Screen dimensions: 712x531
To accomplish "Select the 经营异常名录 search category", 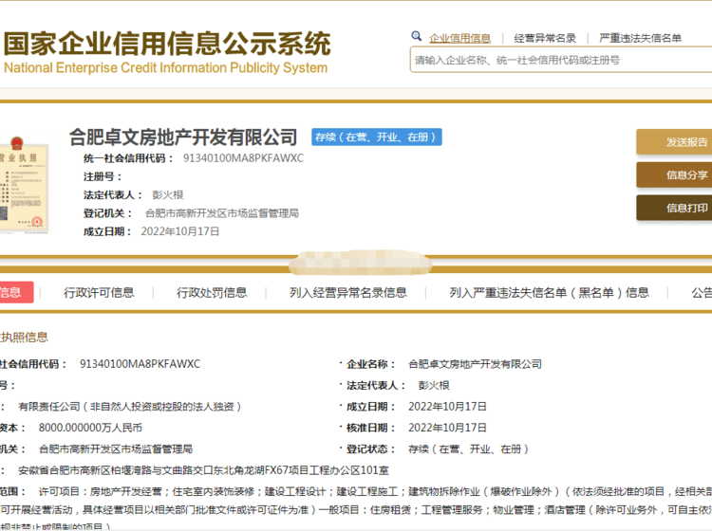I will pyautogui.click(x=545, y=38).
